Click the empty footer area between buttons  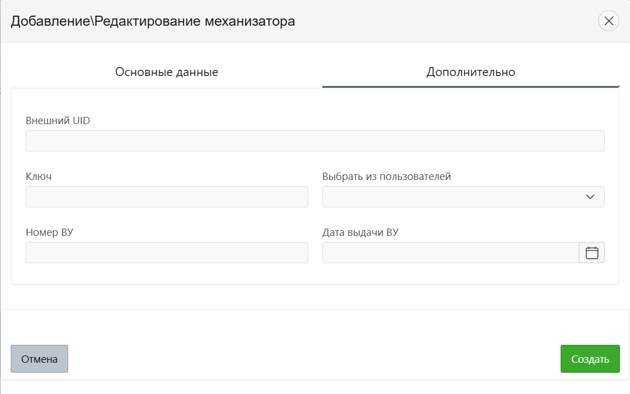313,359
